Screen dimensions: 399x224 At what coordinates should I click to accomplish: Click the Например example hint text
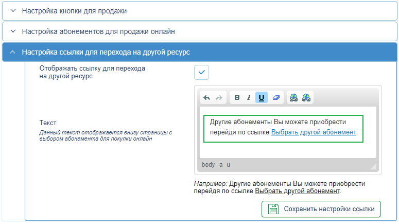(x=280, y=187)
